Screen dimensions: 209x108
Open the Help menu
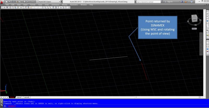click(91, 5)
